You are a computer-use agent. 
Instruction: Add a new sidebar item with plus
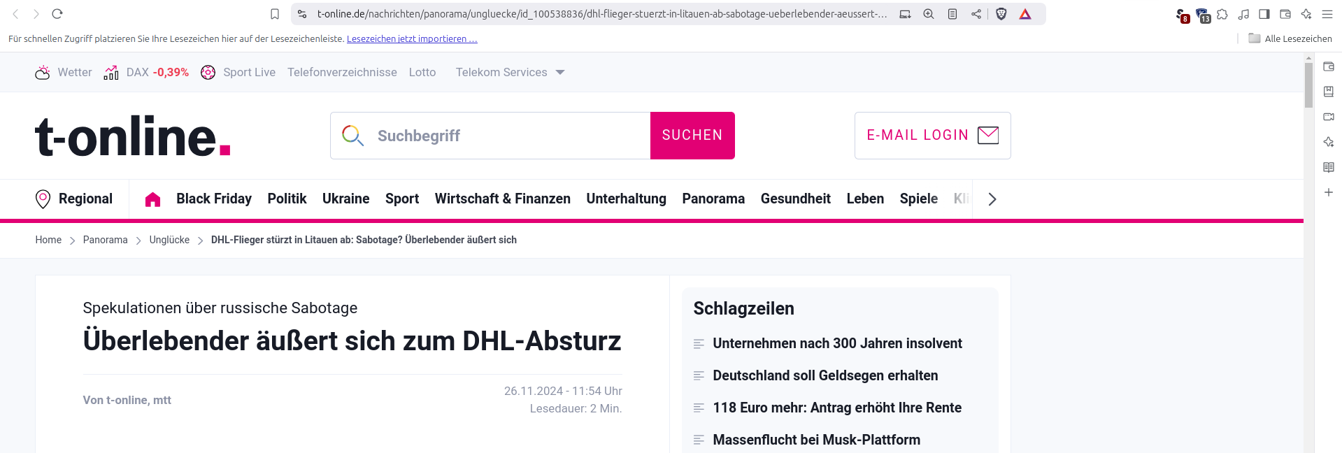(1329, 192)
